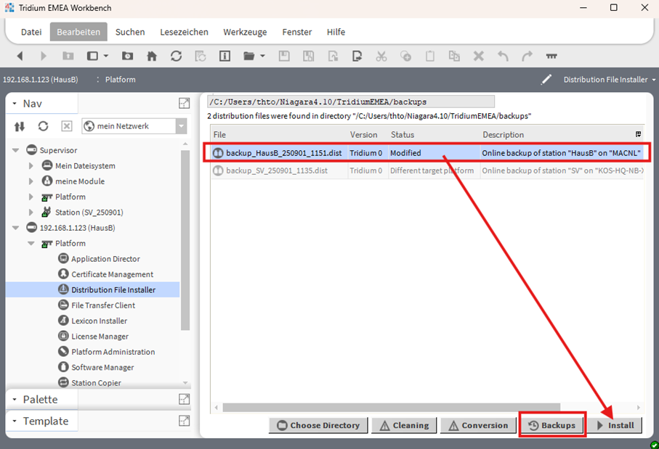659x449 pixels.
Task: Click the Nav tree vertical scrollbar
Action: point(185,239)
